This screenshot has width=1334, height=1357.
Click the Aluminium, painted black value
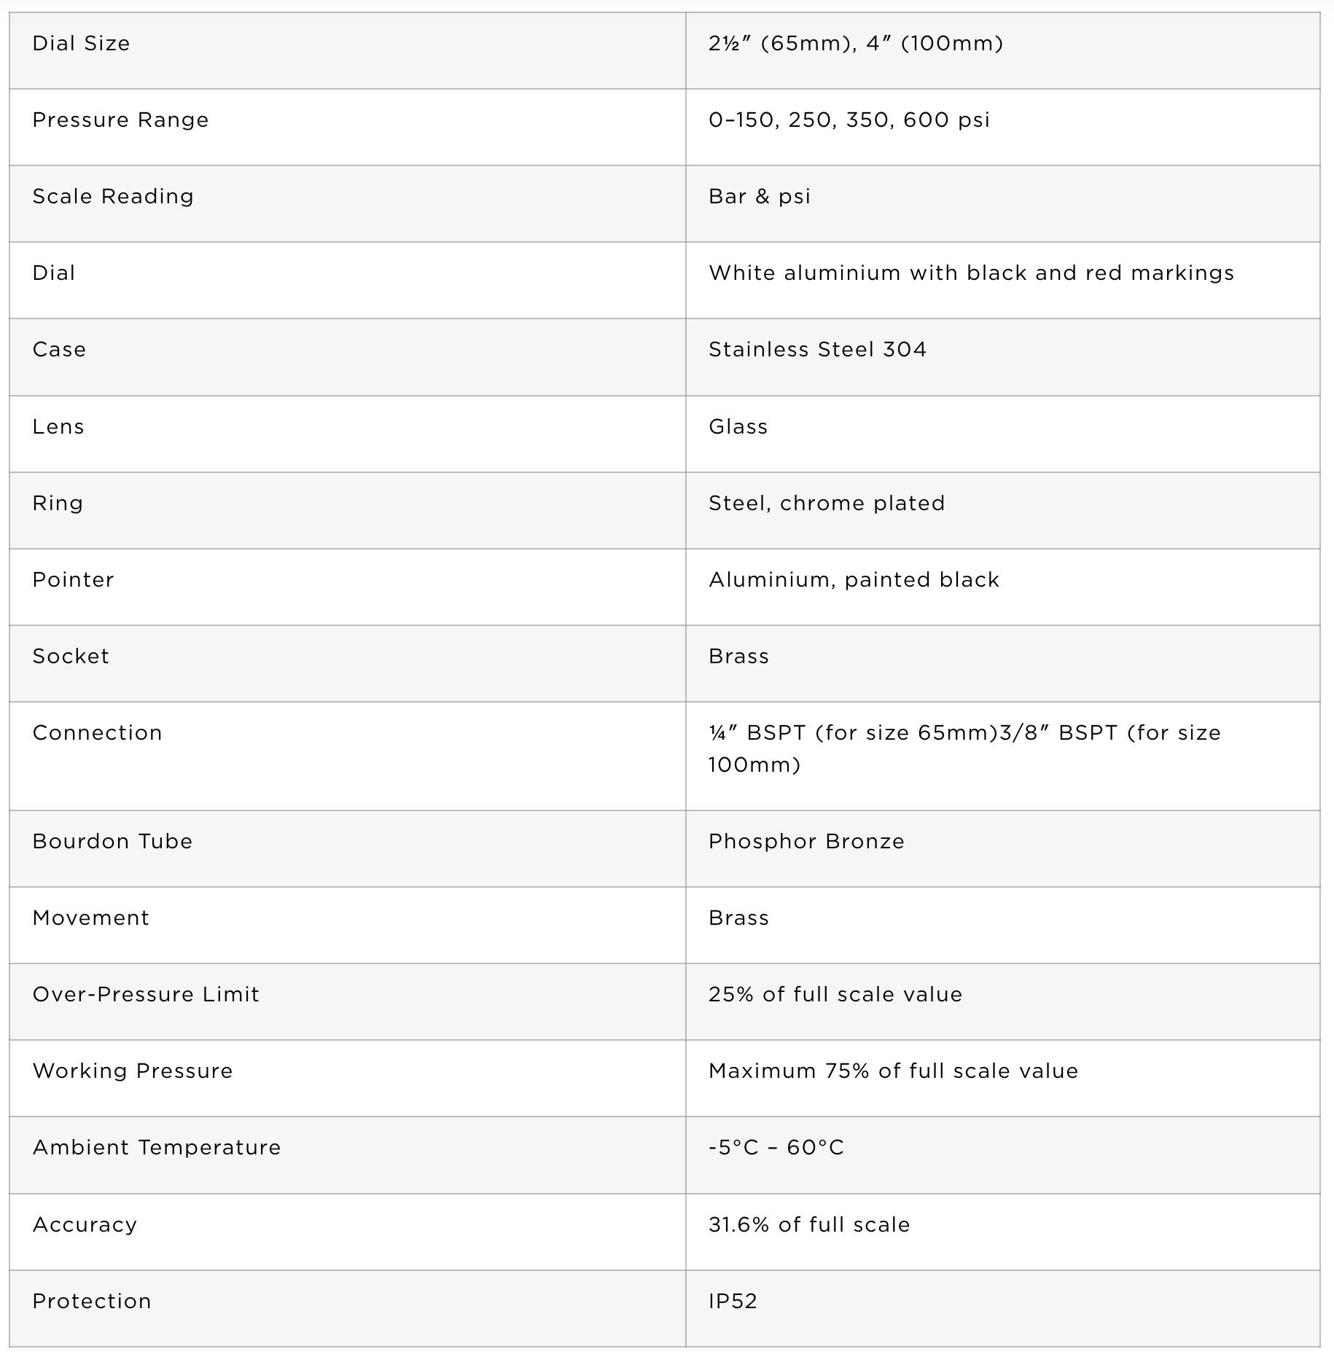click(854, 580)
